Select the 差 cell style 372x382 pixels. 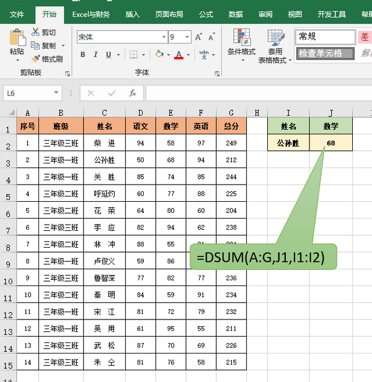[365, 37]
